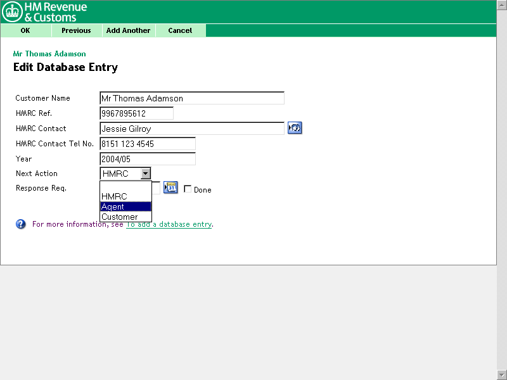Click the Next Action dropdown arrow
Viewport: 507px width, 380px height.
146,174
